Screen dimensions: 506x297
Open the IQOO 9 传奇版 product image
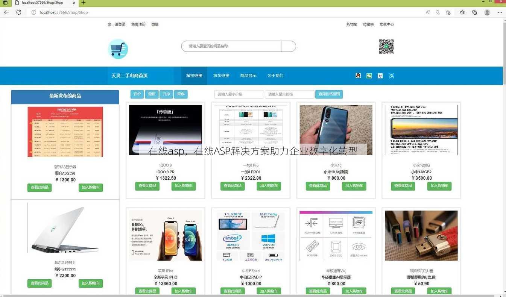(166, 130)
